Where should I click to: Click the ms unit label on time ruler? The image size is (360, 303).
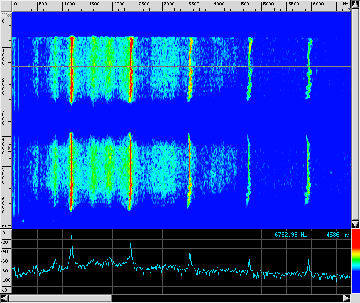pos(4,226)
